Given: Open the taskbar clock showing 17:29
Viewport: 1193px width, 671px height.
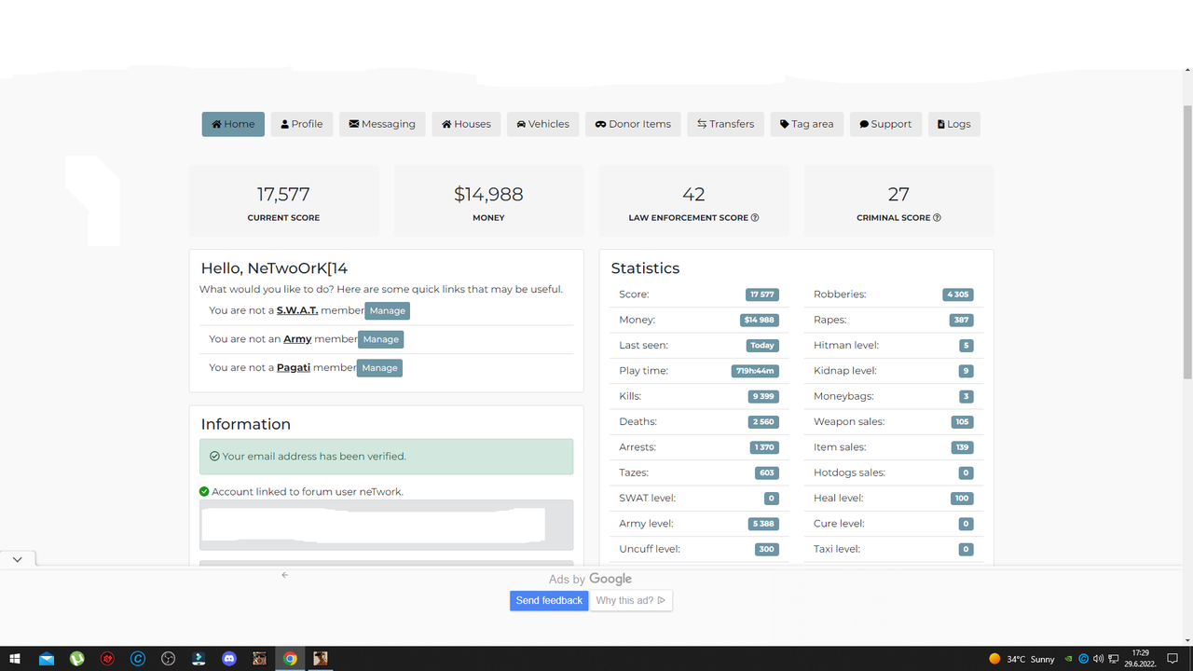Looking at the screenshot, I should (1140, 659).
